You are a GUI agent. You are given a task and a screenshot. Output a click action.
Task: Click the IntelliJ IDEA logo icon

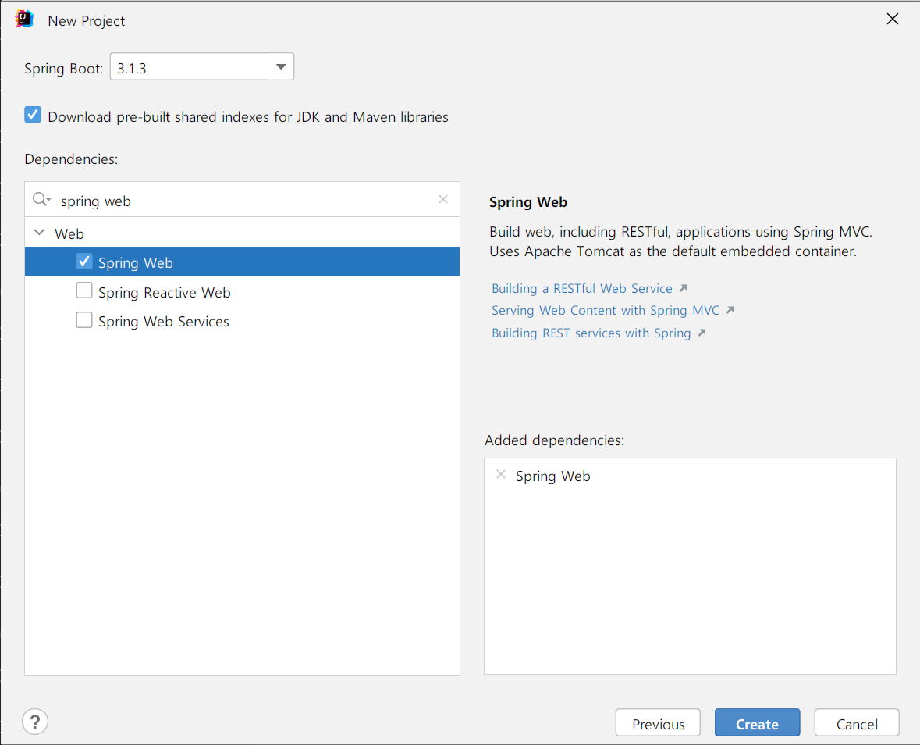tap(25, 20)
